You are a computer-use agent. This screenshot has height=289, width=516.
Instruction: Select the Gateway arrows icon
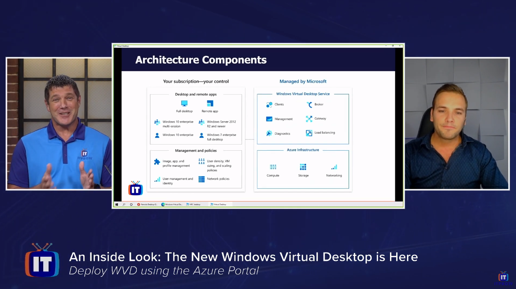point(309,118)
